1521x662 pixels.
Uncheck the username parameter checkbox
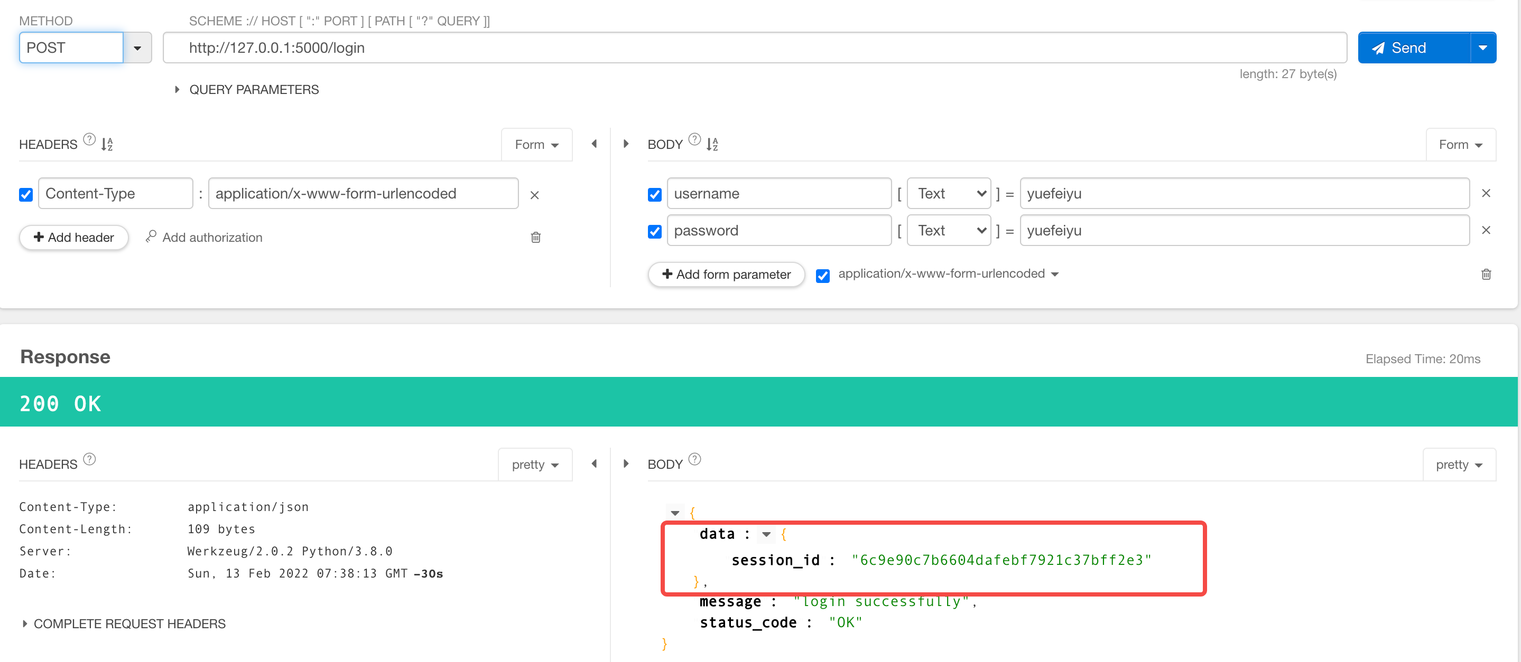pyautogui.click(x=654, y=195)
